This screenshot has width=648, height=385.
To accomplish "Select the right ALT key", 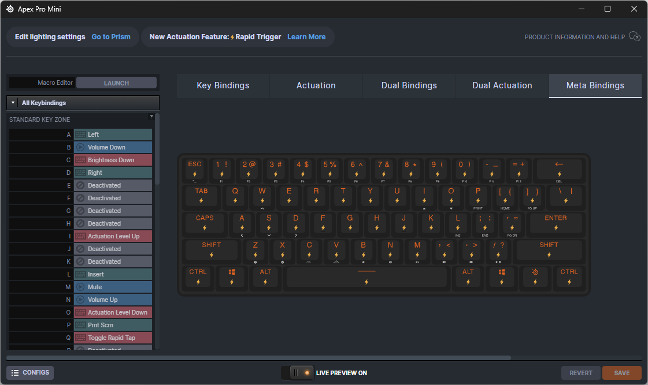I will click(x=468, y=276).
